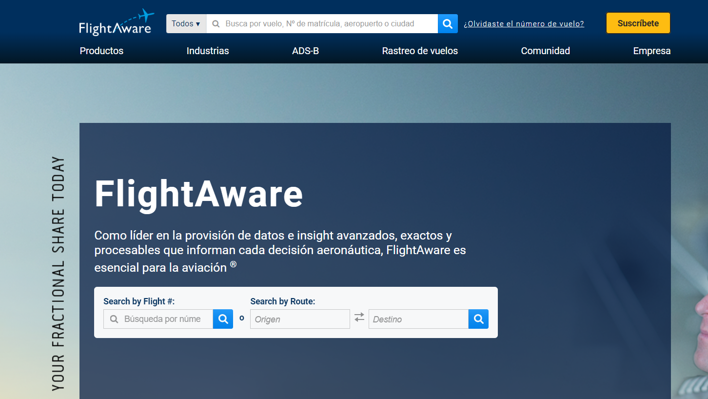The height and width of the screenshot is (399, 708).
Task: Click the large FlightAware heading text
Action: [198, 194]
